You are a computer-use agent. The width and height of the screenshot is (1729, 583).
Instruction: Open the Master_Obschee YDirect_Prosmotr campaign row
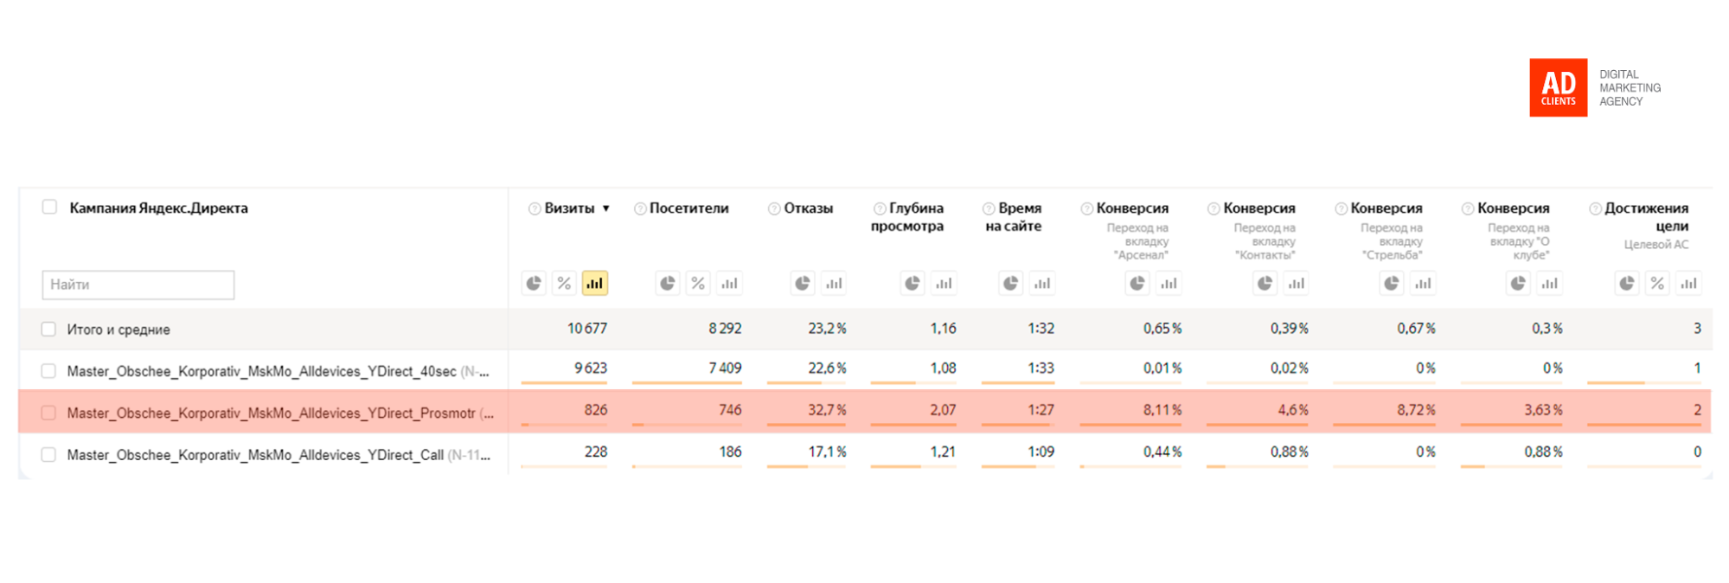pyautogui.click(x=271, y=413)
